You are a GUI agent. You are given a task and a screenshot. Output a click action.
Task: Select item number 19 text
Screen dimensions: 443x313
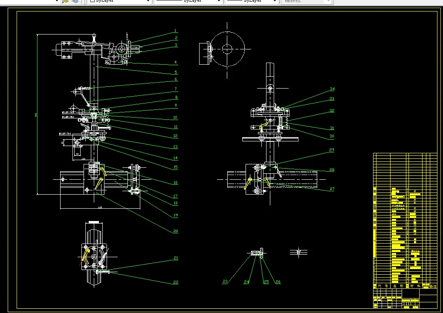175,215
